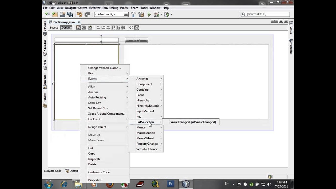
Task: Expand the Design Parent submenu
Action: click(105, 127)
